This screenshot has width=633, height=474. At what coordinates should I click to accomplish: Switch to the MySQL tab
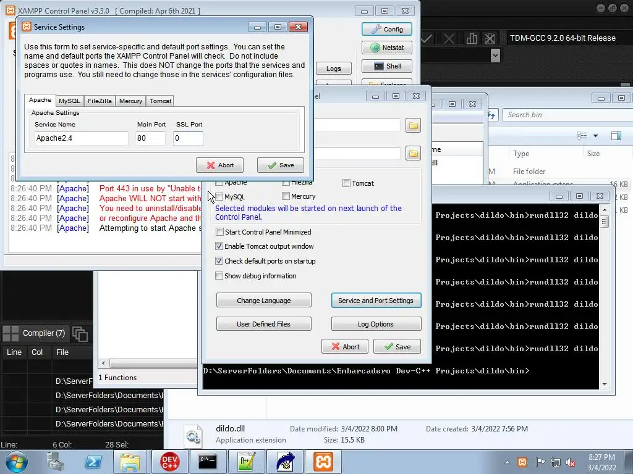69,101
